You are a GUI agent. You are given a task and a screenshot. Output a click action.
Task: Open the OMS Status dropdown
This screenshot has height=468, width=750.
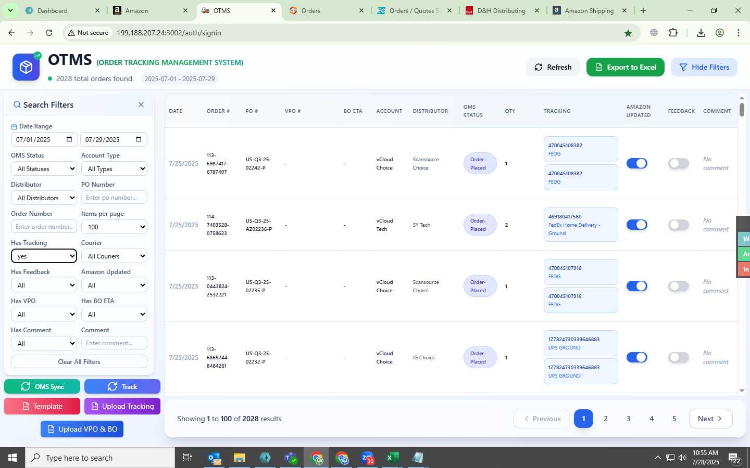(x=44, y=168)
